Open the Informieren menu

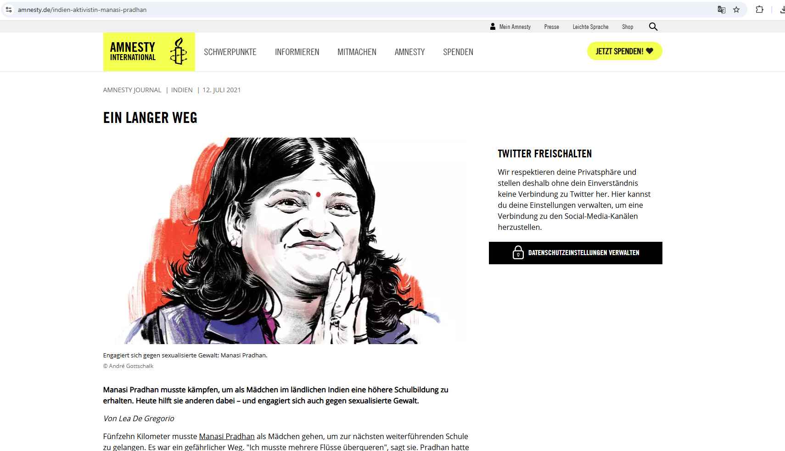pos(297,52)
